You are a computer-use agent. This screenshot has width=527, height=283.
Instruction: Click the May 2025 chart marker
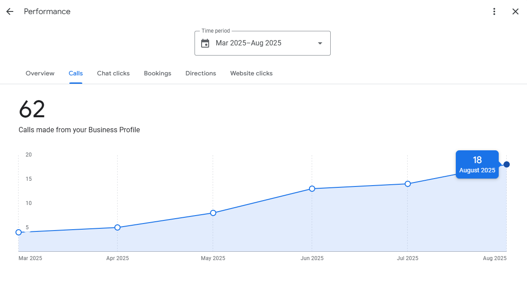point(213,213)
